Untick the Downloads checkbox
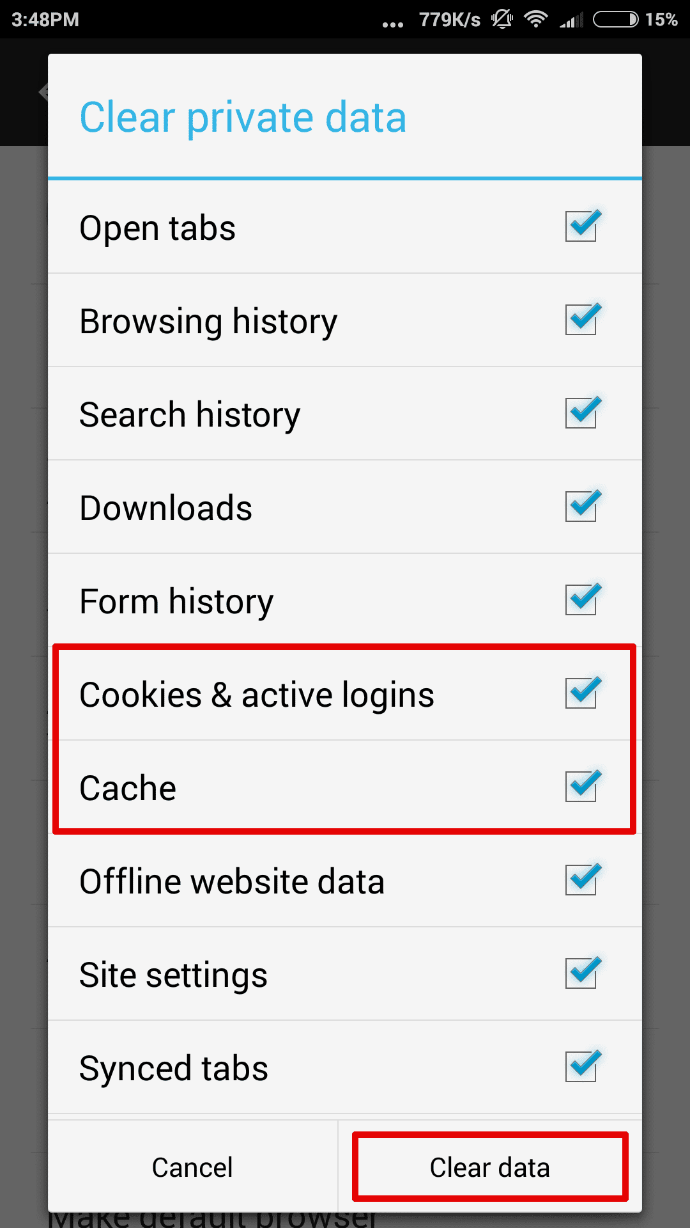 581,506
